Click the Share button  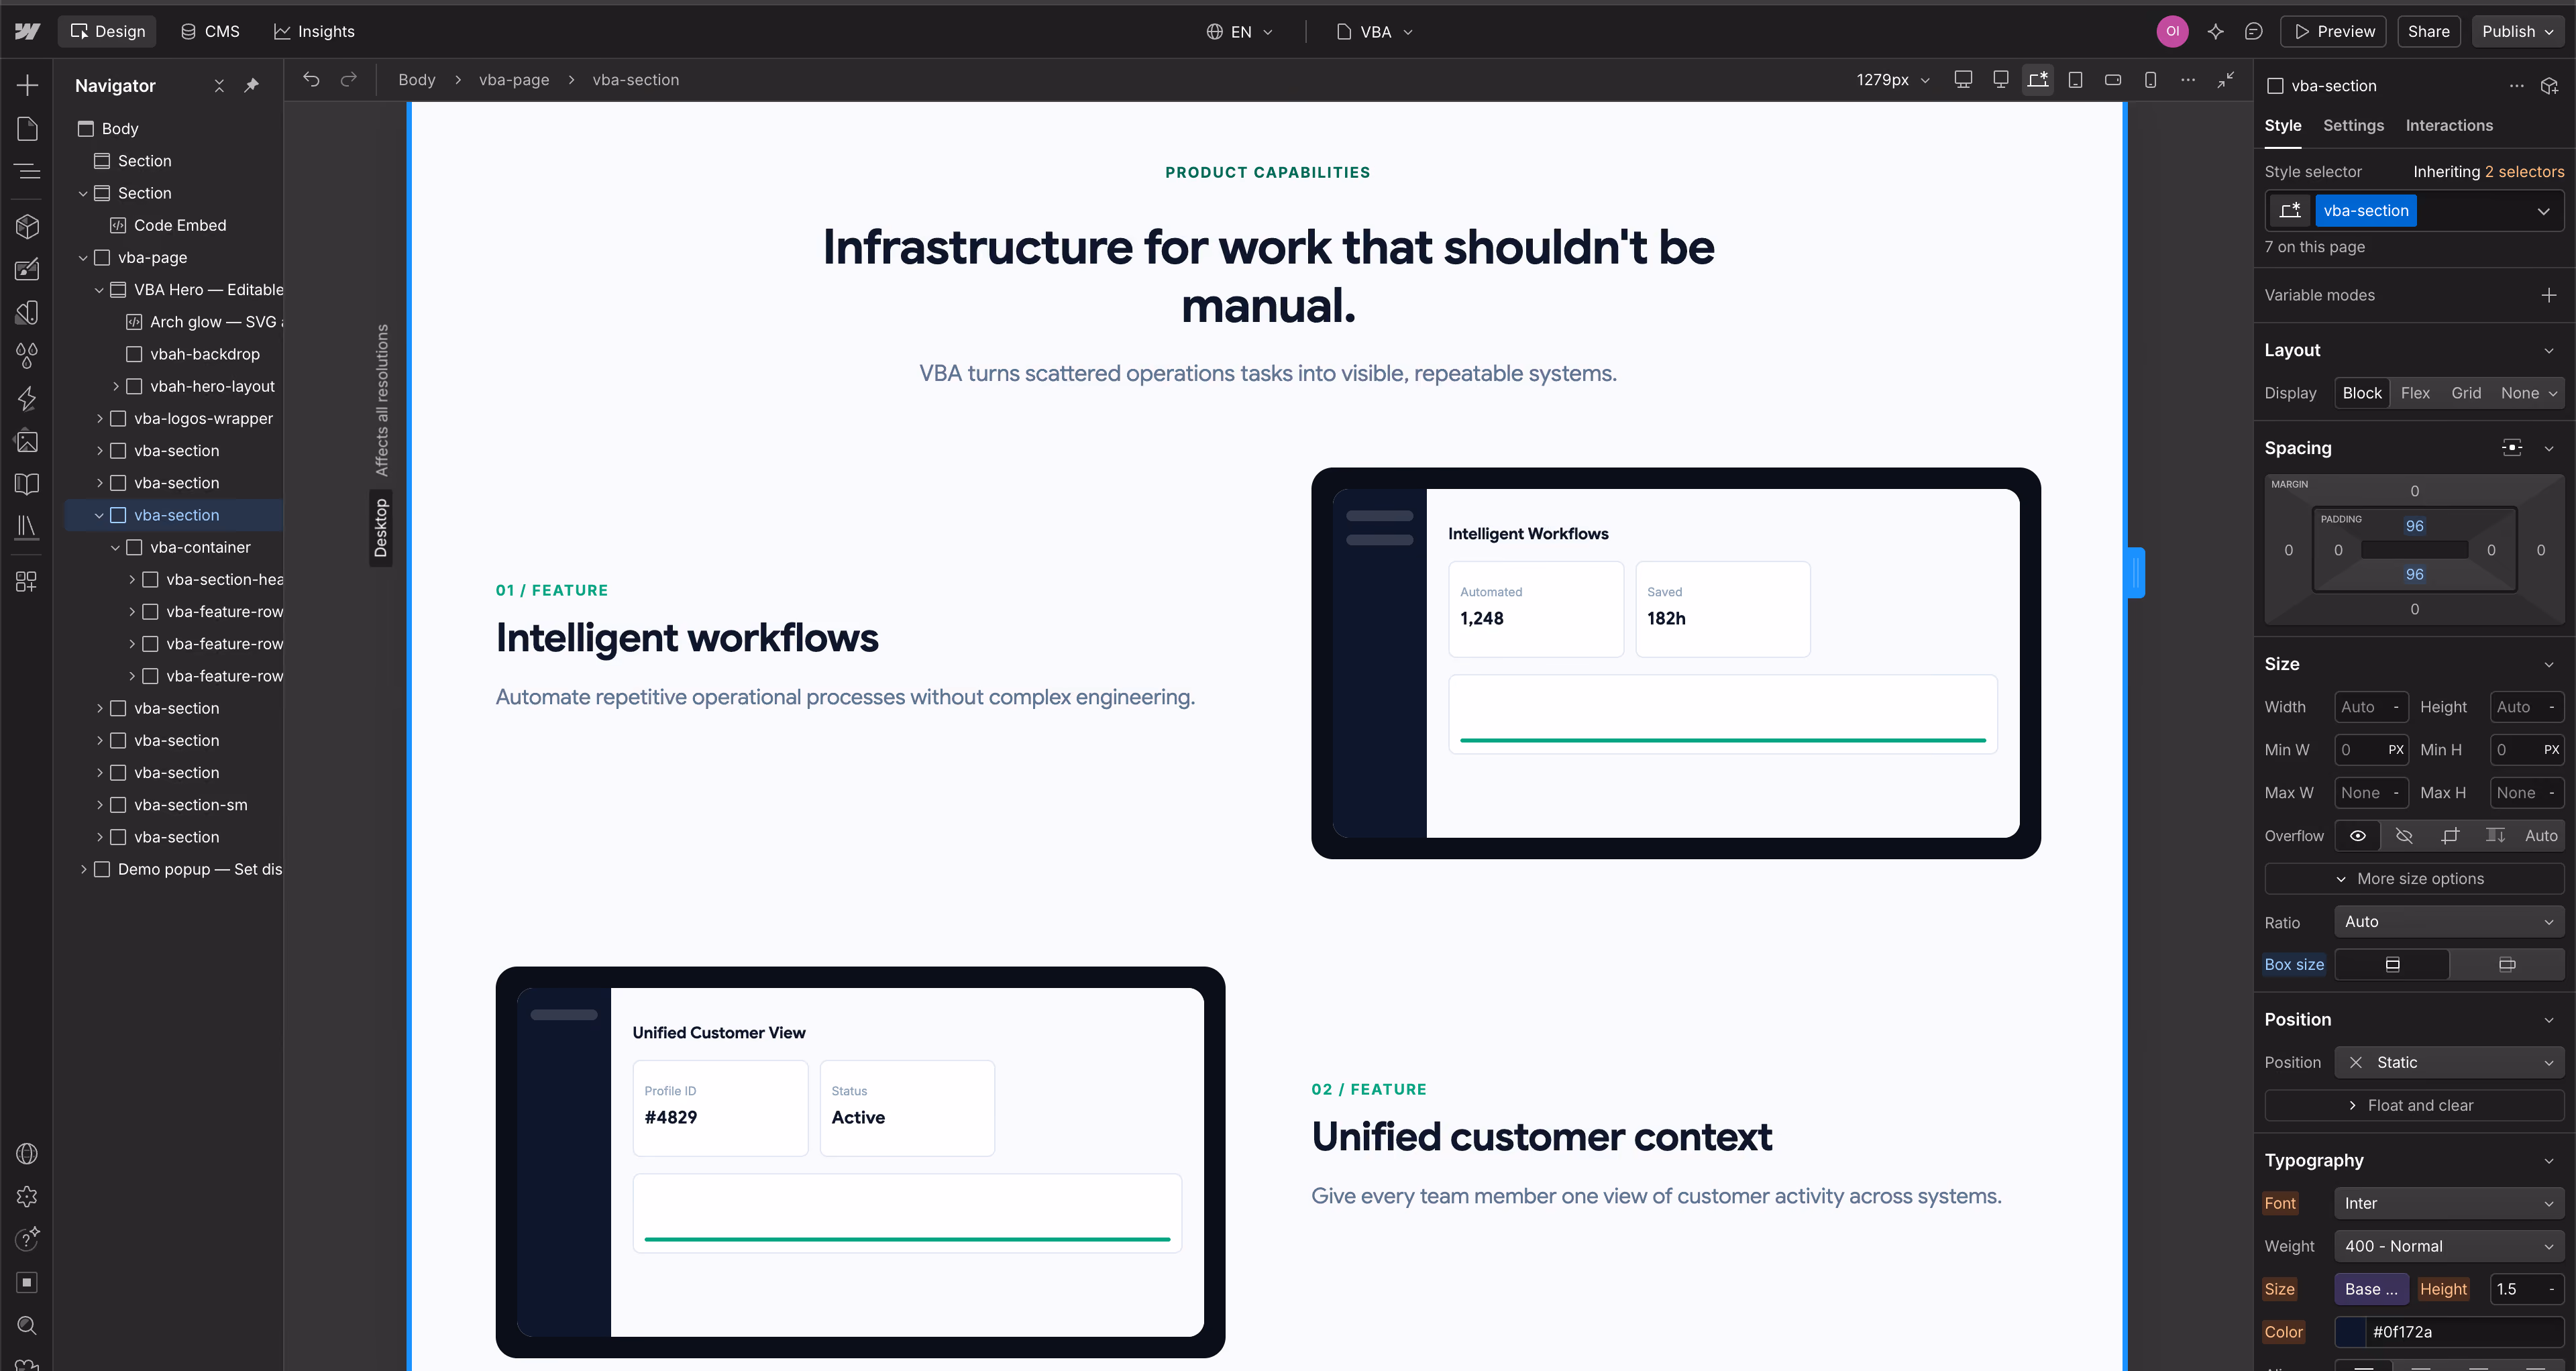pos(2428,31)
